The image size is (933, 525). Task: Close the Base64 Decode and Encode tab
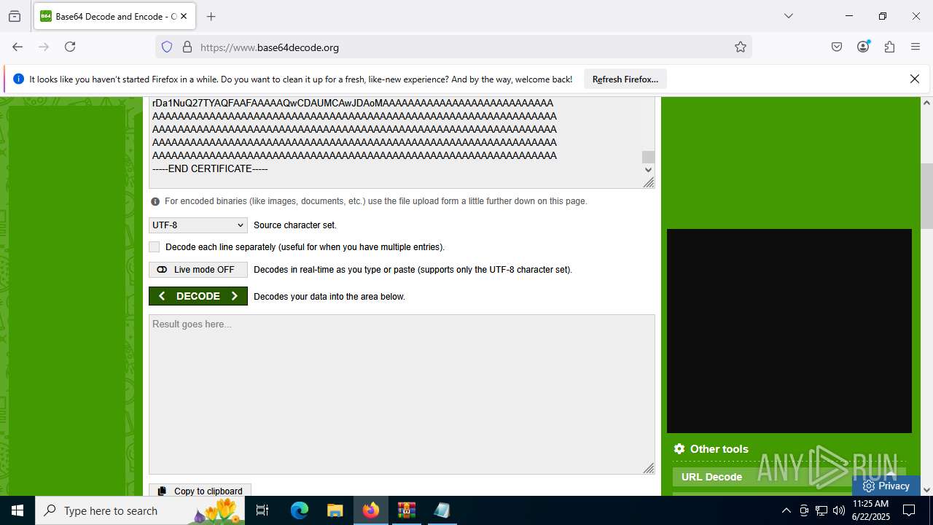pos(184,16)
